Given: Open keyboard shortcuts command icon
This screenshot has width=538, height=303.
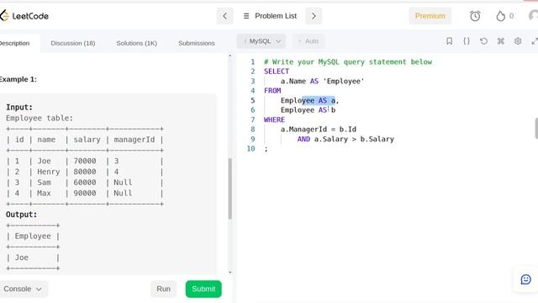Looking at the screenshot, I should point(501,41).
